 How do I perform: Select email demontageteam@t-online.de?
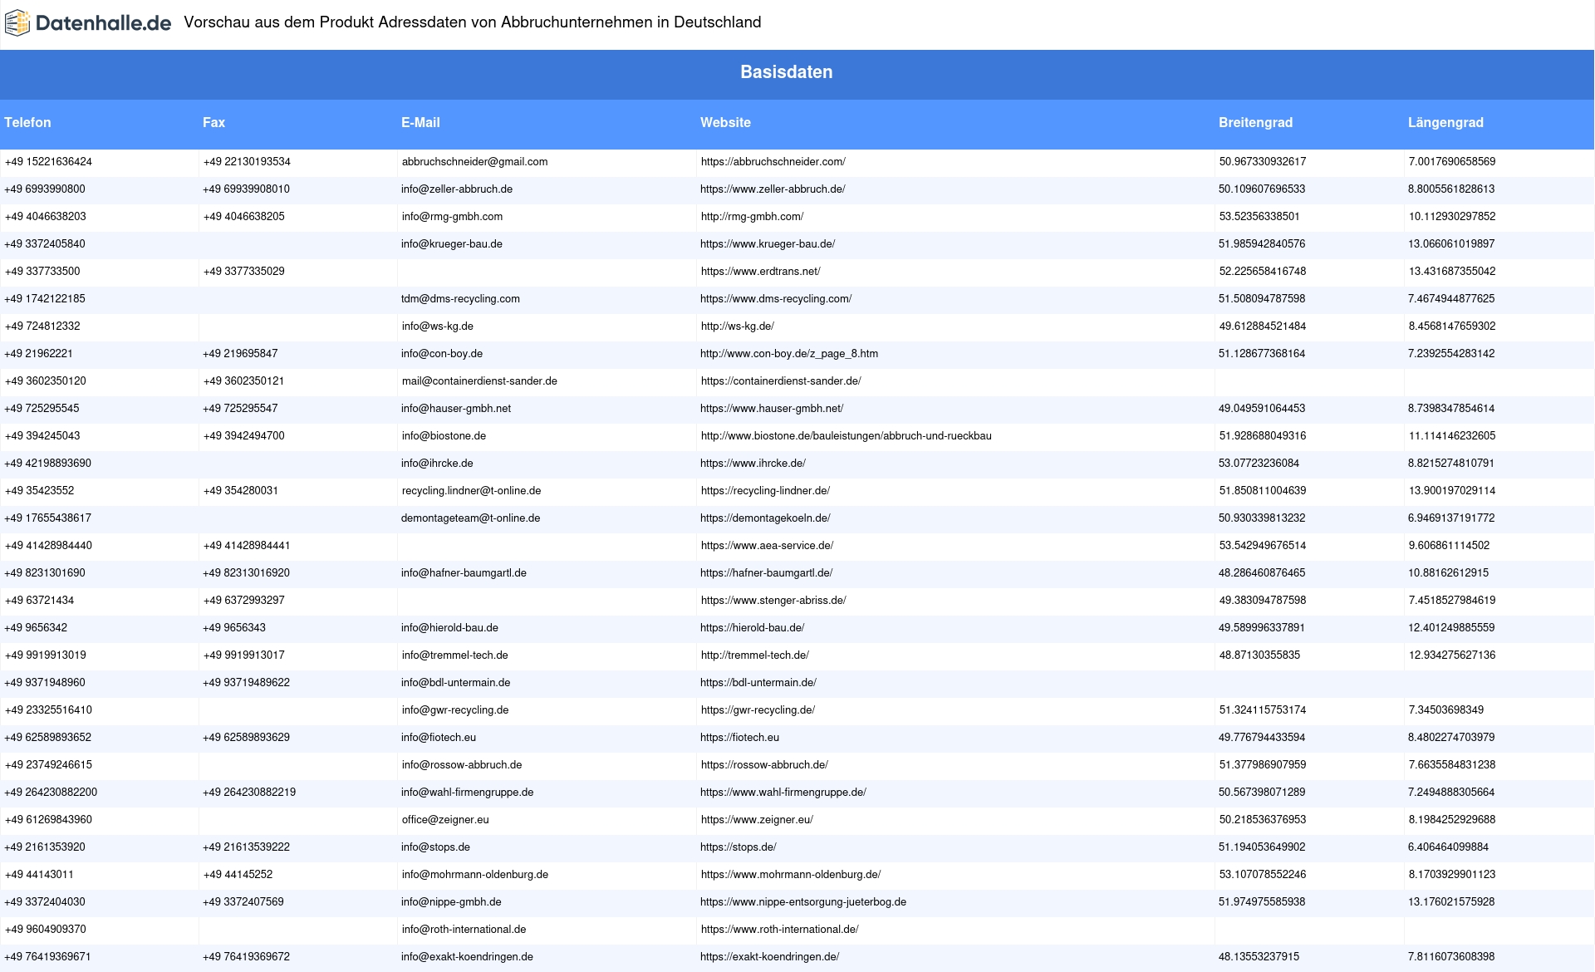coord(470,518)
